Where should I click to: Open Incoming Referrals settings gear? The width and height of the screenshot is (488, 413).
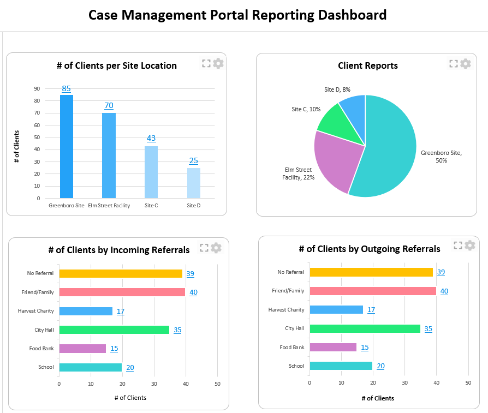[216, 248]
